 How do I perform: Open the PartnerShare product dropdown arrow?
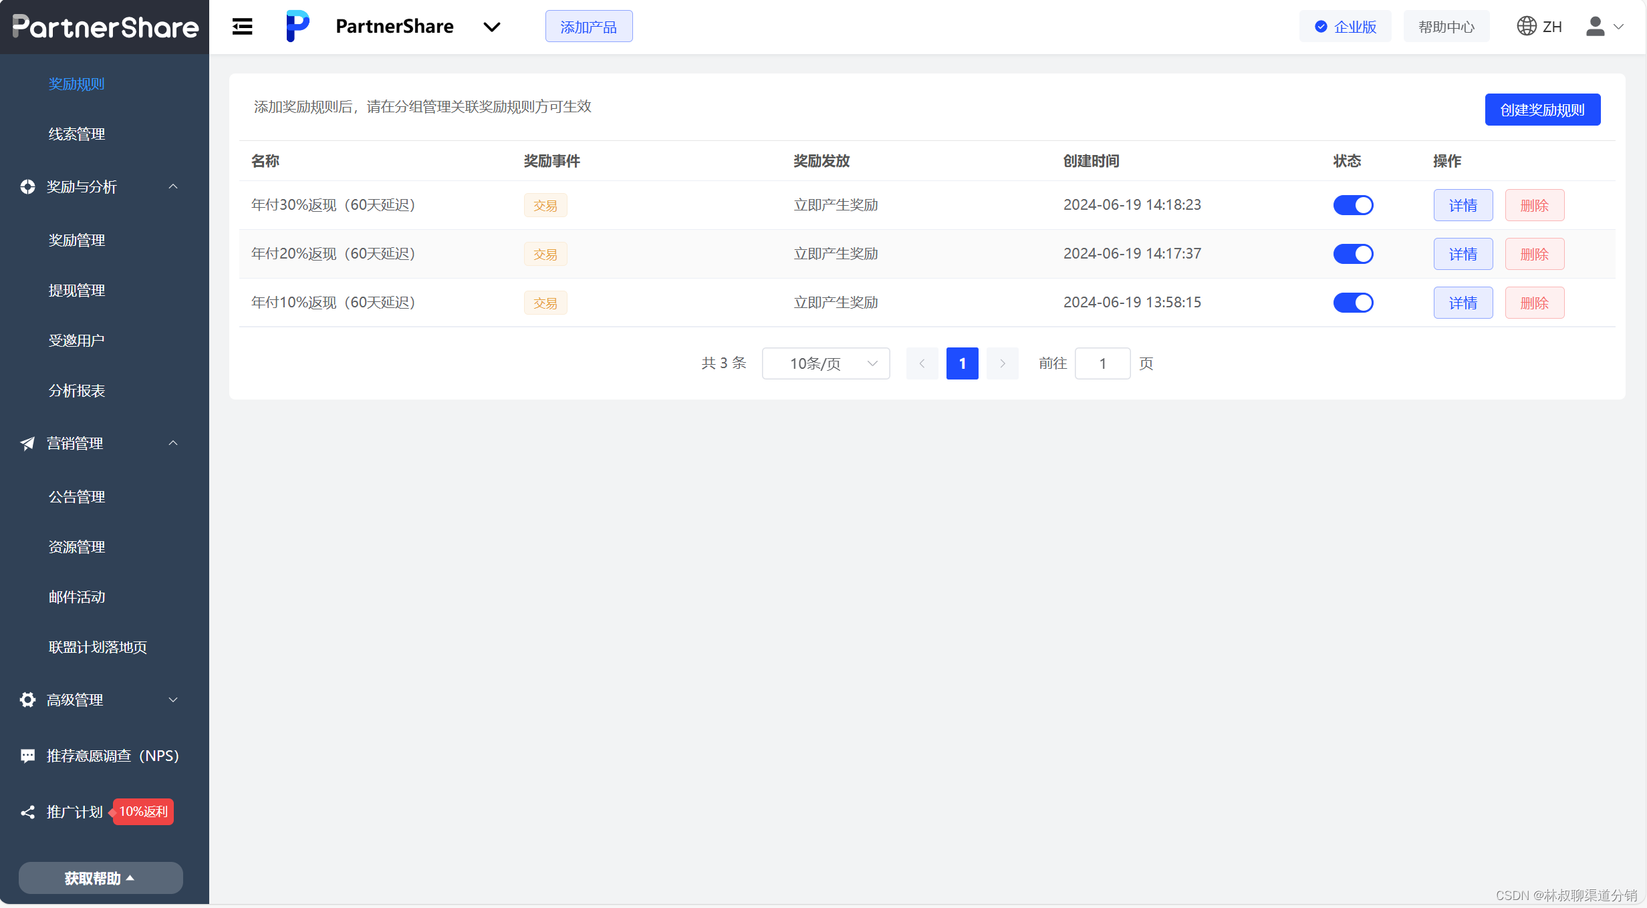pos(492,27)
